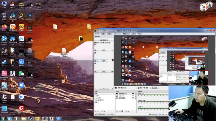Select the csol大厅F6 scene
Screen dimensions: 216x121
104,98
